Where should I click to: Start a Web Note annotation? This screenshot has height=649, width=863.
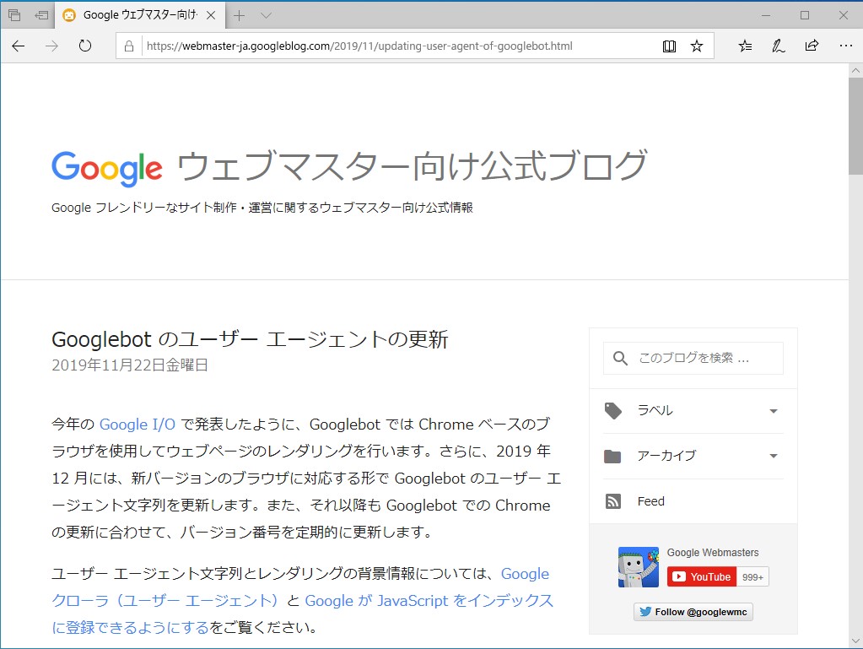pyautogui.click(x=777, y=46)
